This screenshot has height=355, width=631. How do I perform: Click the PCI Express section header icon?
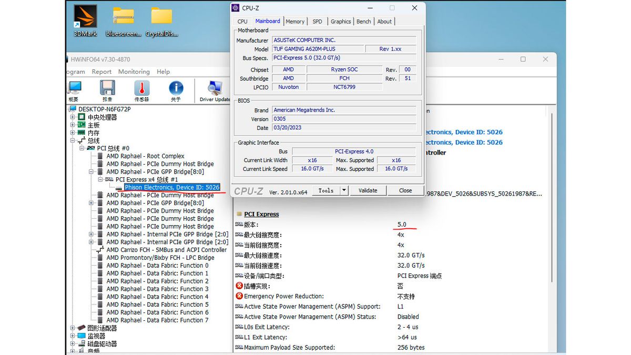pyautogui.click(x=239, y=214)
